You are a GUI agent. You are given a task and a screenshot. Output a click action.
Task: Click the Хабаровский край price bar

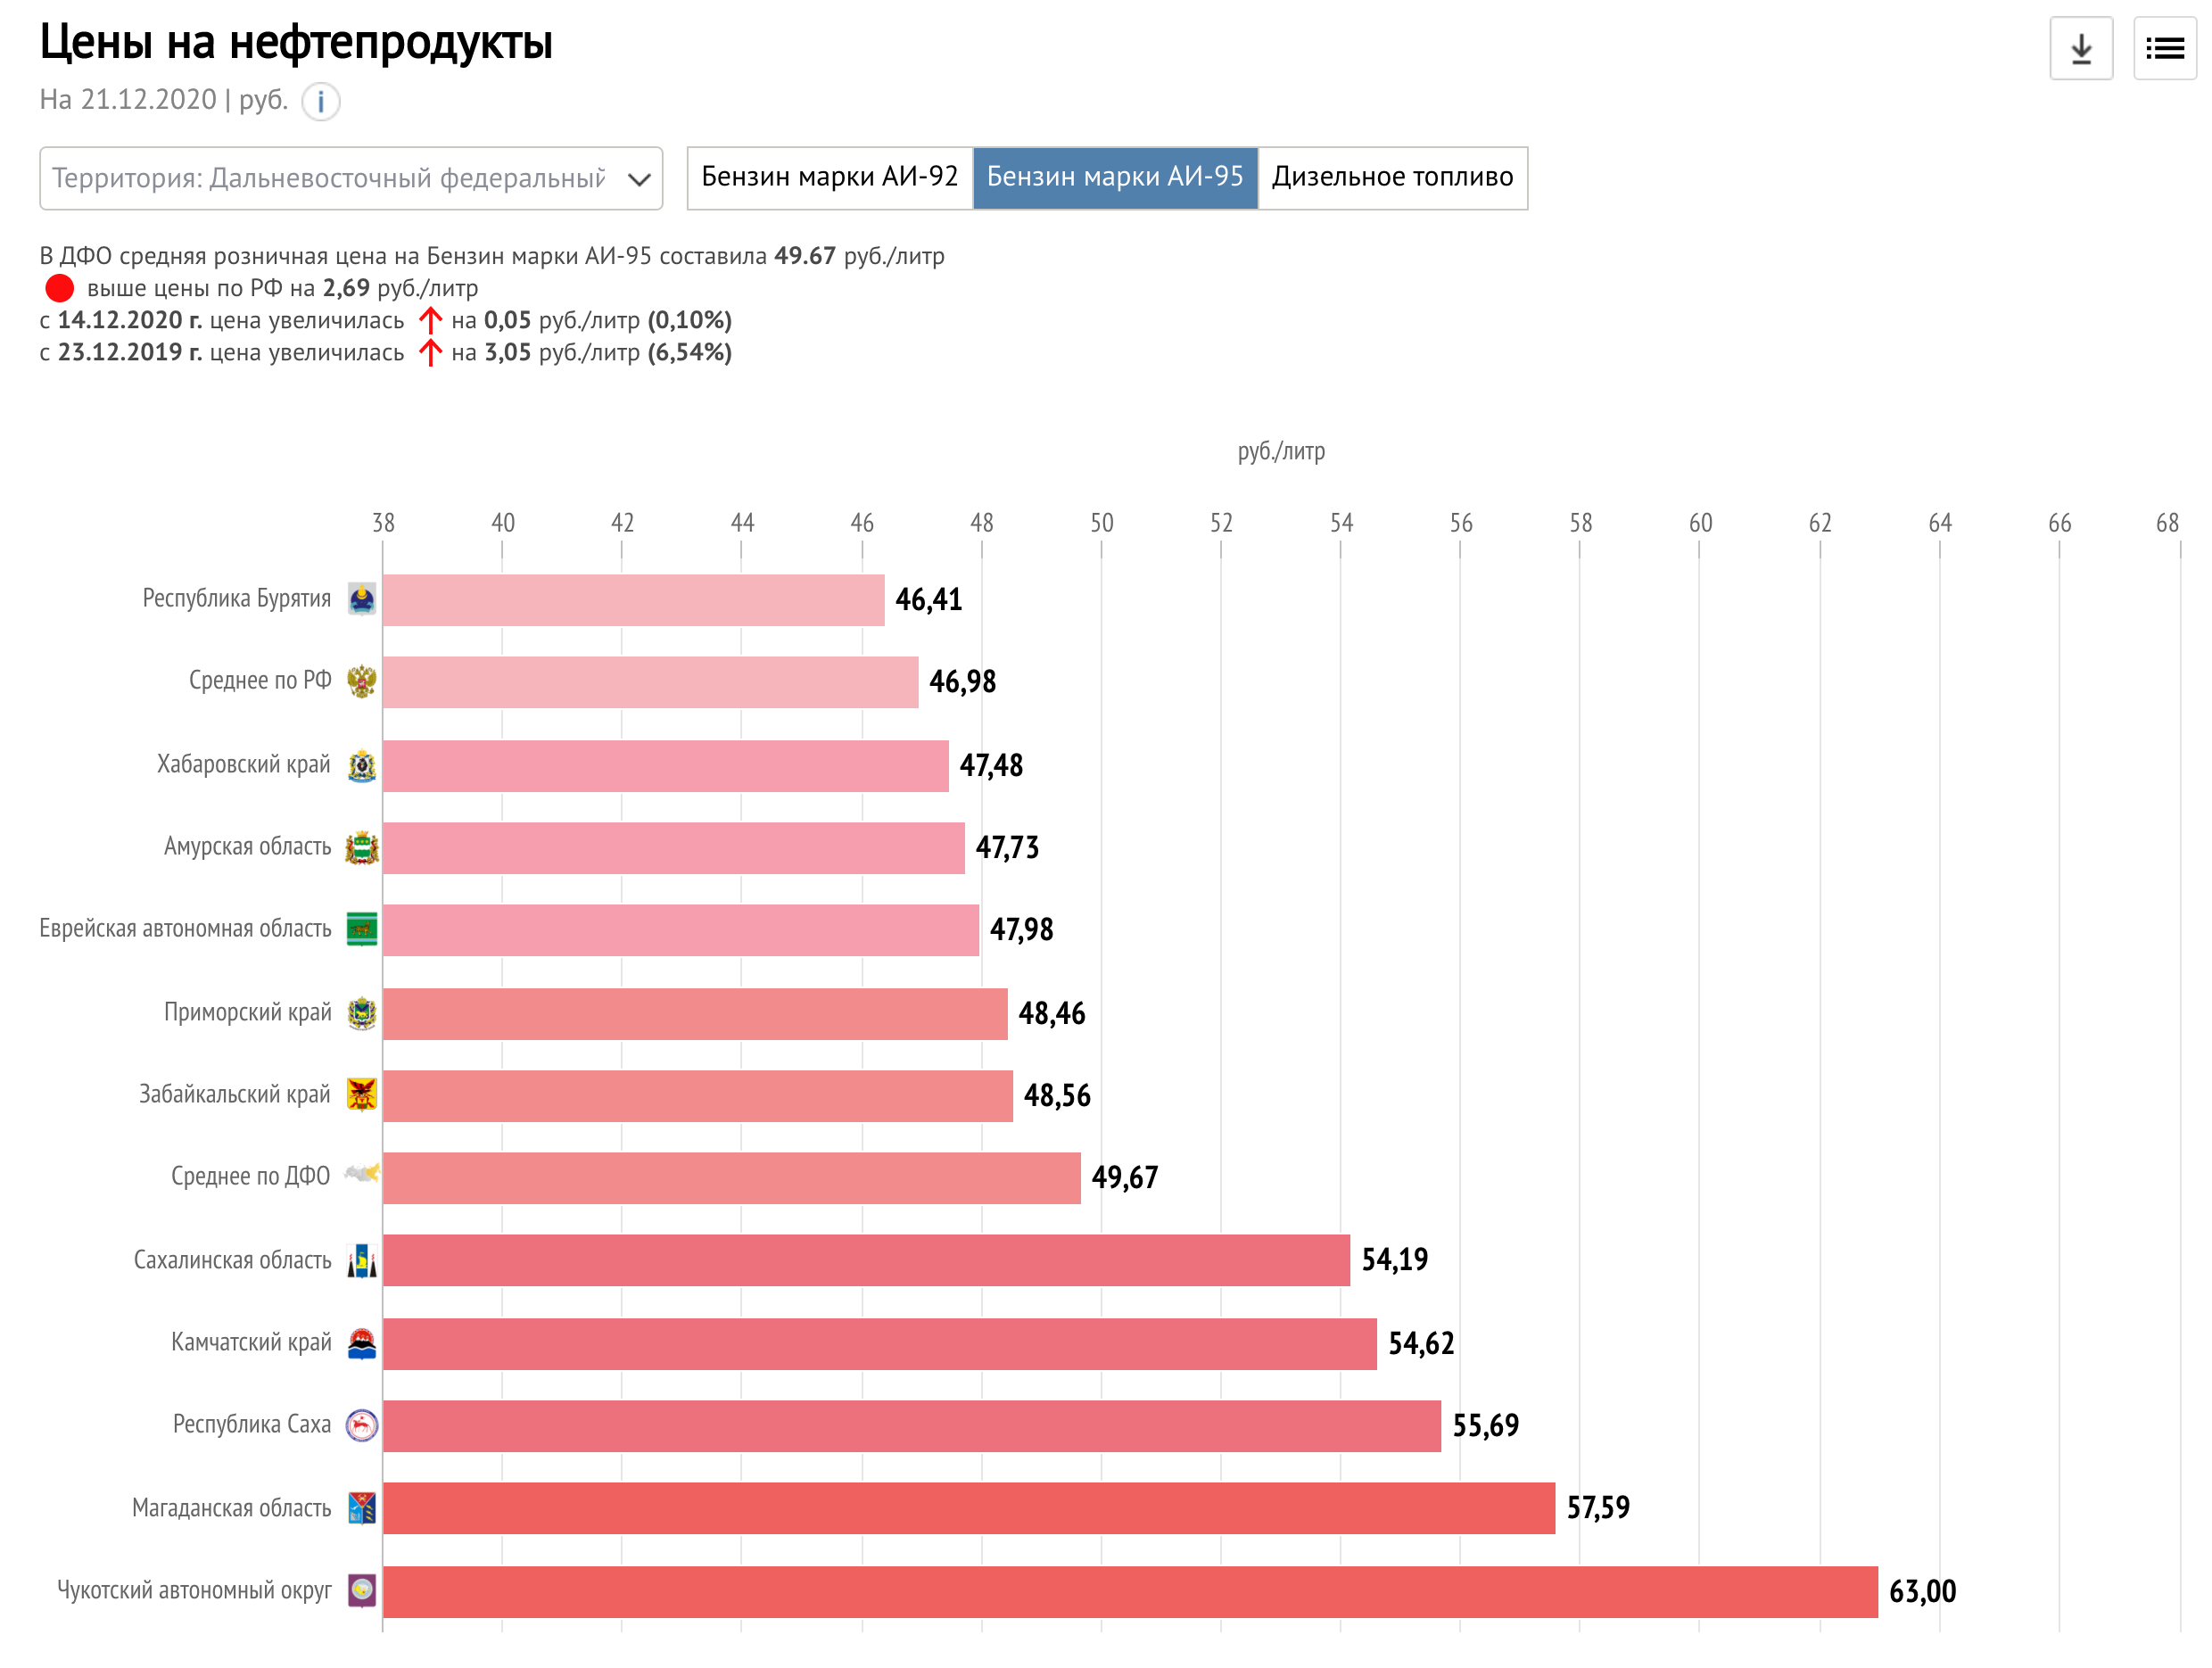coord(665,765)
